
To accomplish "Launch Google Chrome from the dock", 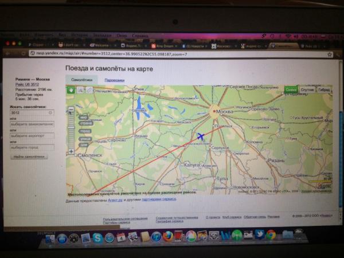I will 271,235.
